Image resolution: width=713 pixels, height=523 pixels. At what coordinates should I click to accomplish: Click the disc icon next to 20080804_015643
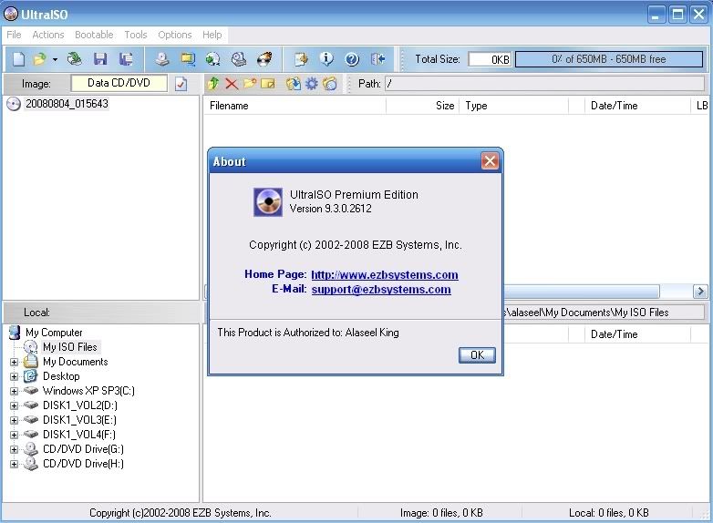click(14, 104)
